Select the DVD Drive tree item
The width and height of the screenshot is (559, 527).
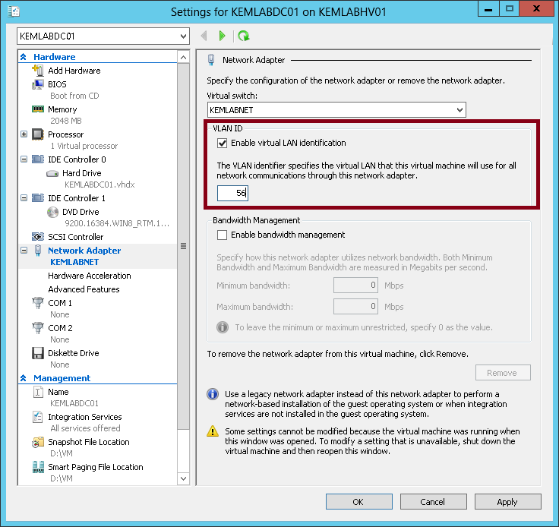coord(81,212)
